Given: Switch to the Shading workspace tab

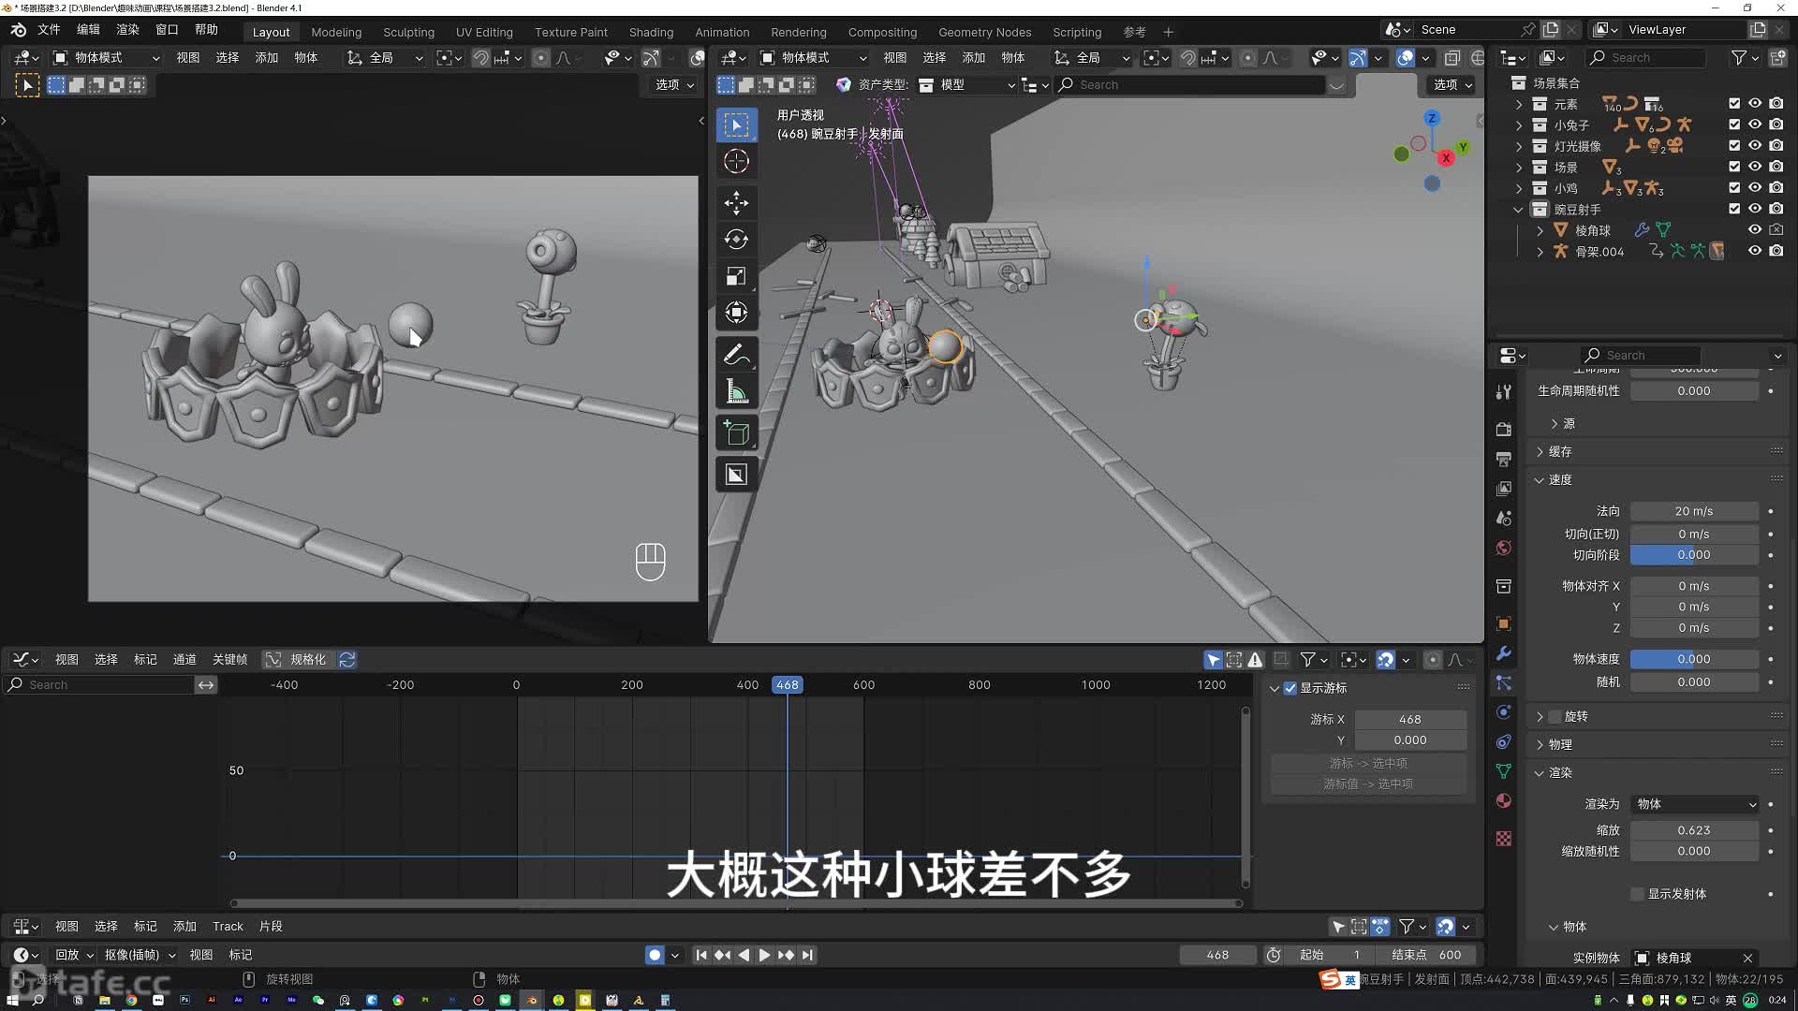Looking at the screenshot, I should 651,32.
